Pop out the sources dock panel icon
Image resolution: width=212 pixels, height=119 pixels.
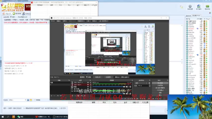[90, 80]
